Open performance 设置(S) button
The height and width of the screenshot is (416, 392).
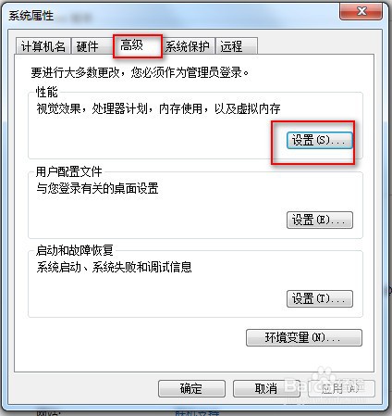click(320, 141)
